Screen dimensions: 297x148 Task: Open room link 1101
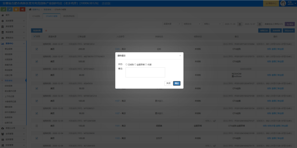(117, 126)
